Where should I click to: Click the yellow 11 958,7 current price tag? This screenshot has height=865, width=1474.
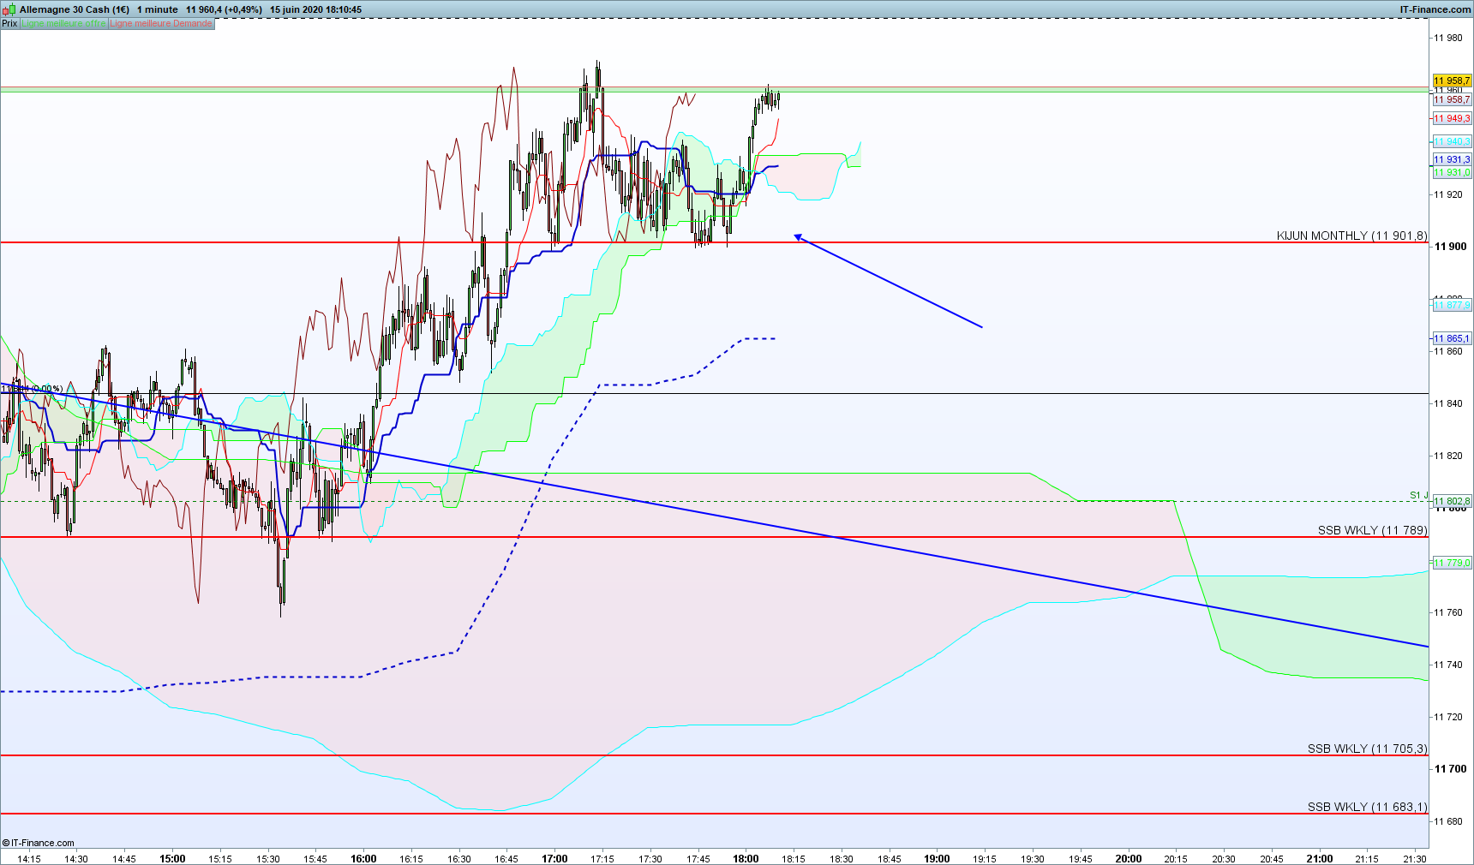(1452, 81)
